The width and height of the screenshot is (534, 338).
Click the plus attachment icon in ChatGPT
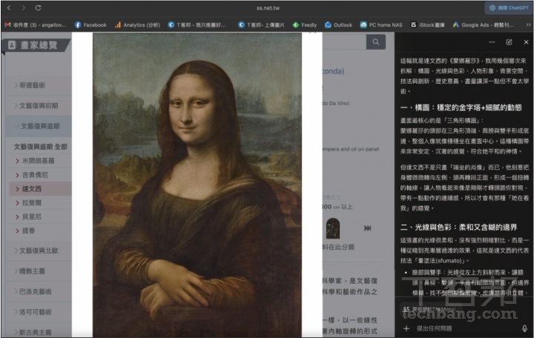pos(406,328)
